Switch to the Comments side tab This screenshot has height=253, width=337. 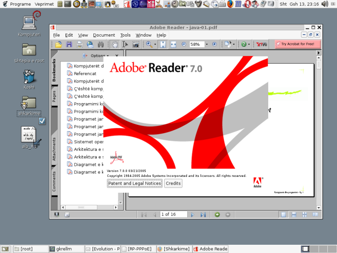54,181
